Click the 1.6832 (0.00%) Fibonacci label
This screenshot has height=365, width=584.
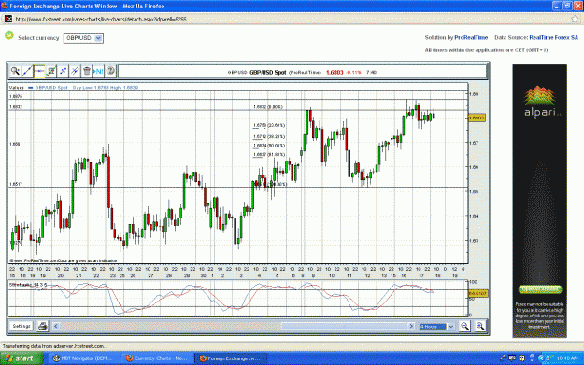click(268, 107)
